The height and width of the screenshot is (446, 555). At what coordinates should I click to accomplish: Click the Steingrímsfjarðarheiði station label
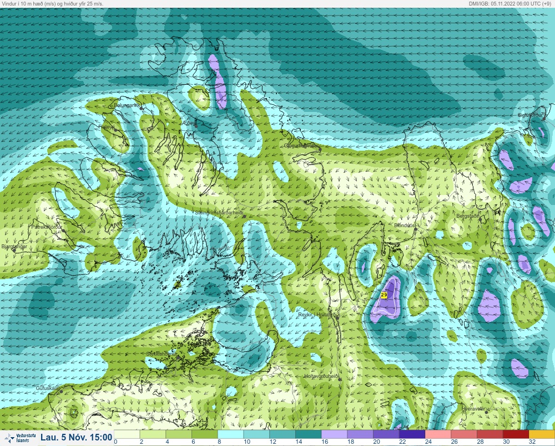pyautogui.click(x=219, y=213)
